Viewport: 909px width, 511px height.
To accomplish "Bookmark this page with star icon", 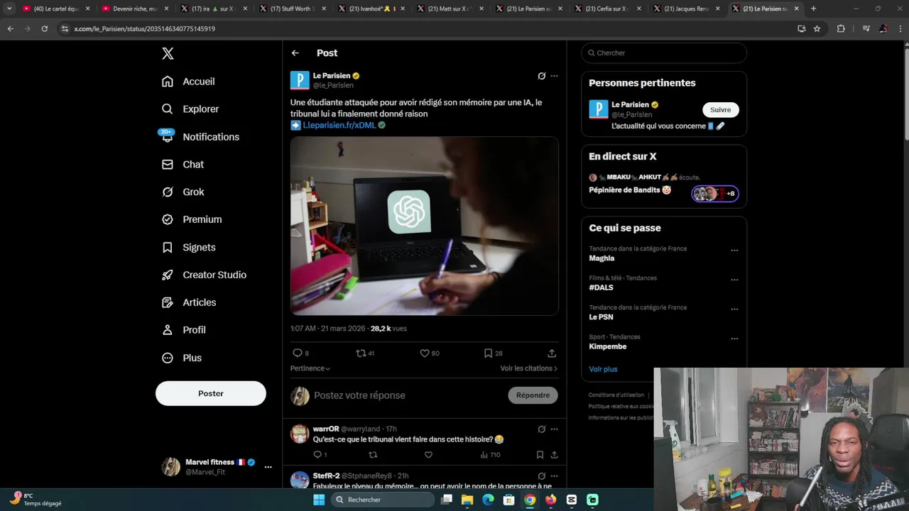I will click(x=817, y=28).
